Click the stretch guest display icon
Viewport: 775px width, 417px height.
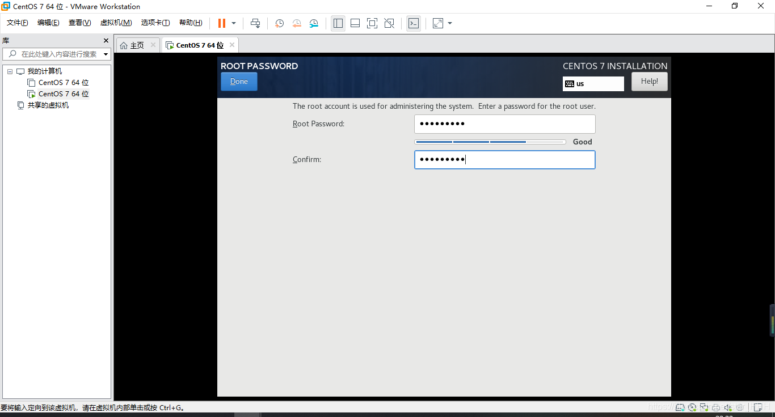point(438,23)
